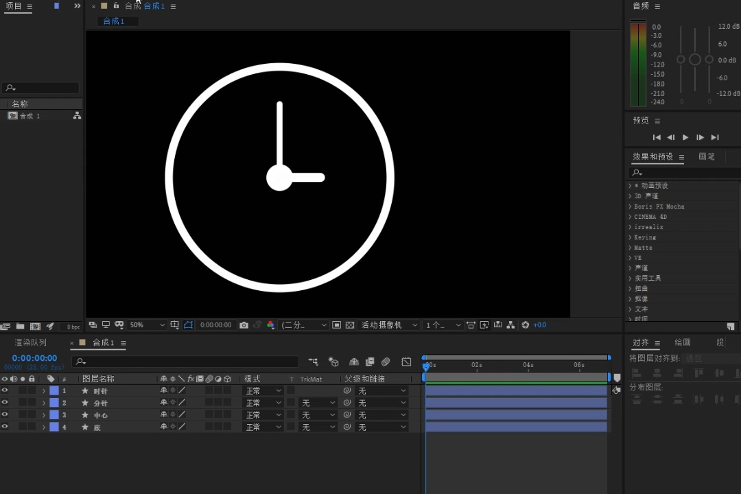Click the grid and guide options icon
The height and width of the screenshot is (494, 741).
tap(175, 325)
